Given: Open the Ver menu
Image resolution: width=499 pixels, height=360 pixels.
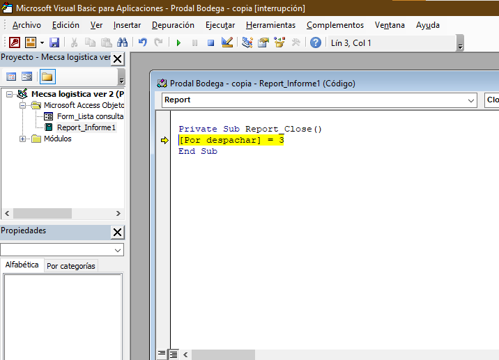Looking at the screenshot, I should [96, 25].
